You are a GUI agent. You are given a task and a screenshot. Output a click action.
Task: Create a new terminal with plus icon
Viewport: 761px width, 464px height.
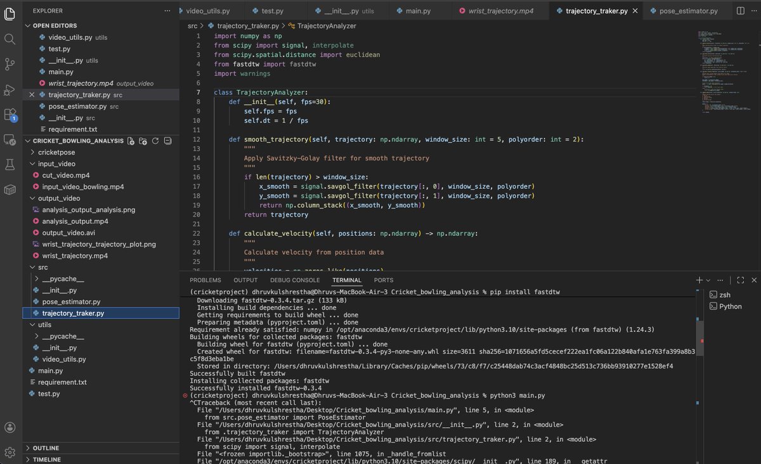pyautogui.click(x=699, y=280)
